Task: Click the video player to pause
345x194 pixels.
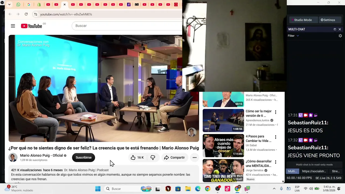Action: [x=104, y=88]
